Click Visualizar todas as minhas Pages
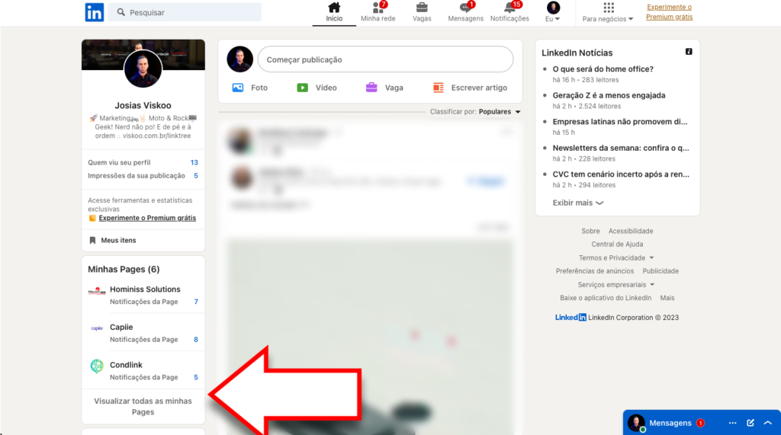781x435 pixels. (143, 407)
